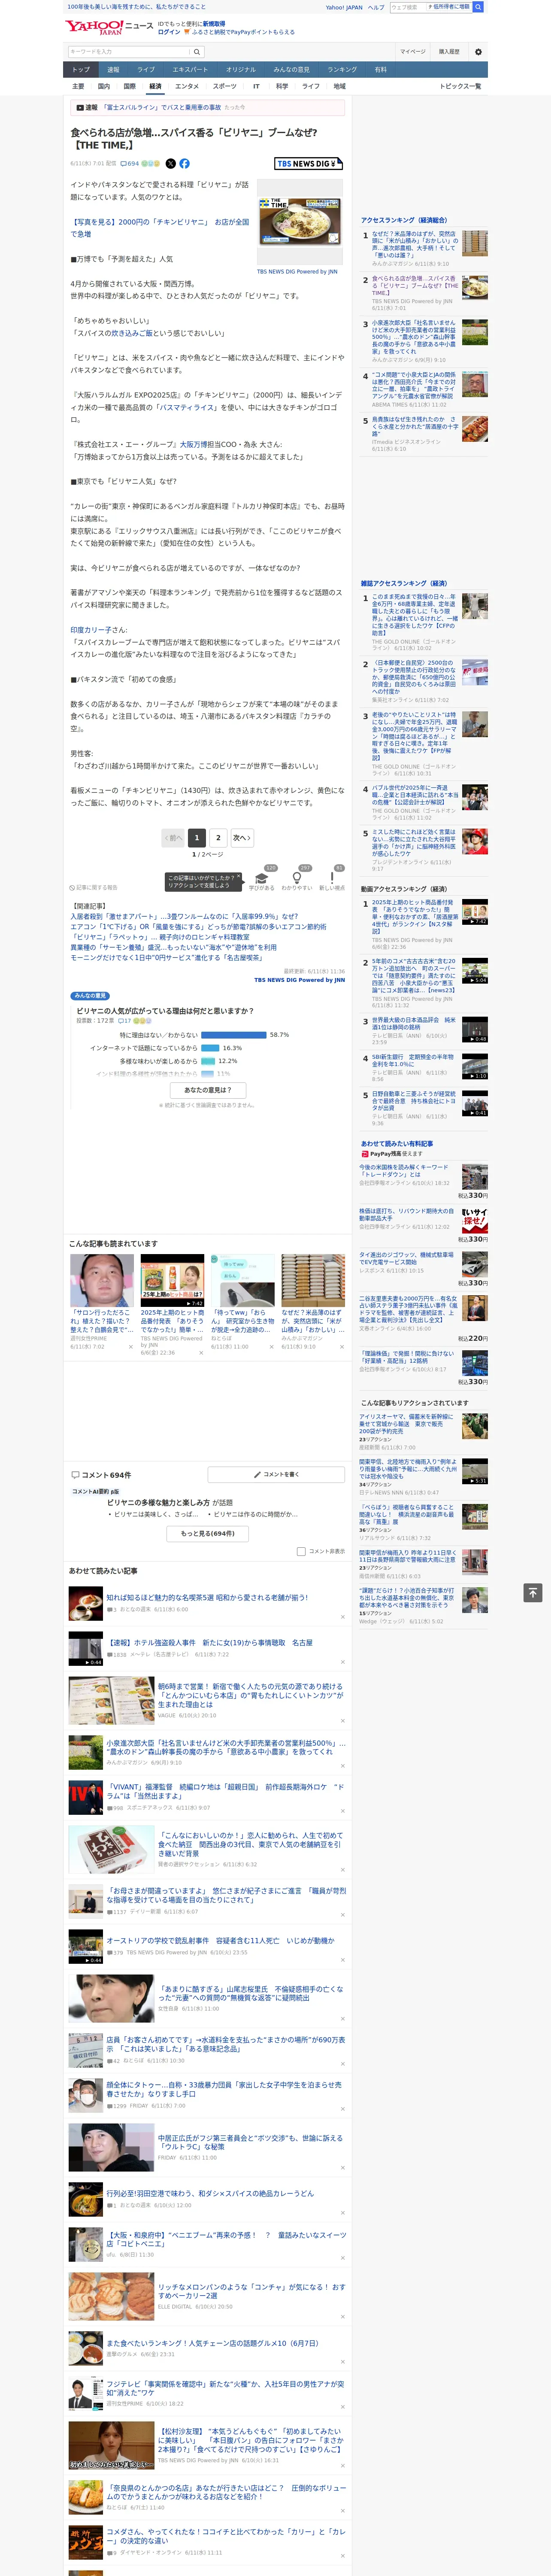Select the みんなの意見 navigation tab
This screenshot has height=2576, width=551.
291,70
